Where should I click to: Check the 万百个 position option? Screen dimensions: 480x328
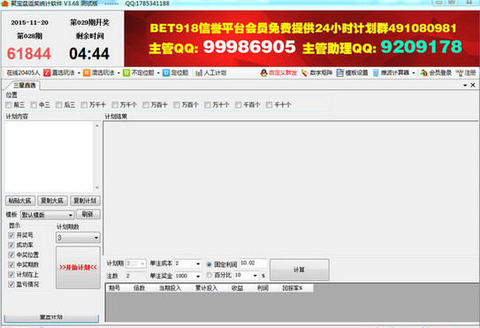pyautogui.click(x=176, y=105)
